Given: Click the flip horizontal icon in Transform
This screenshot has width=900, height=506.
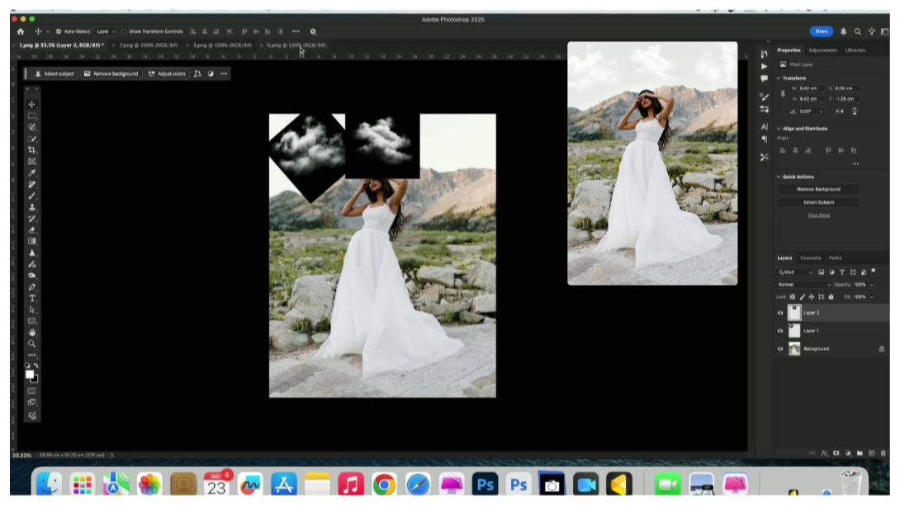Looking at the screenshot, I should 840,111.
